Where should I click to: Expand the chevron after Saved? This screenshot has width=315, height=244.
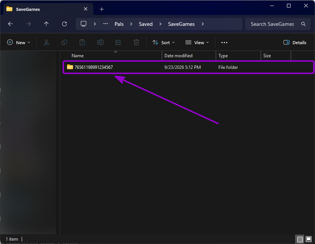click(160, 24)
